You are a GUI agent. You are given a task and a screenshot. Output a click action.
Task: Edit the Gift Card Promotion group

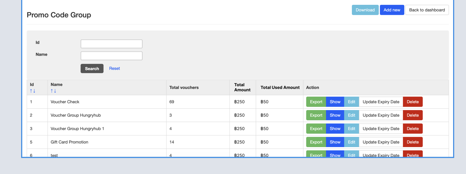pyautogui.click(x=351, y=142)
